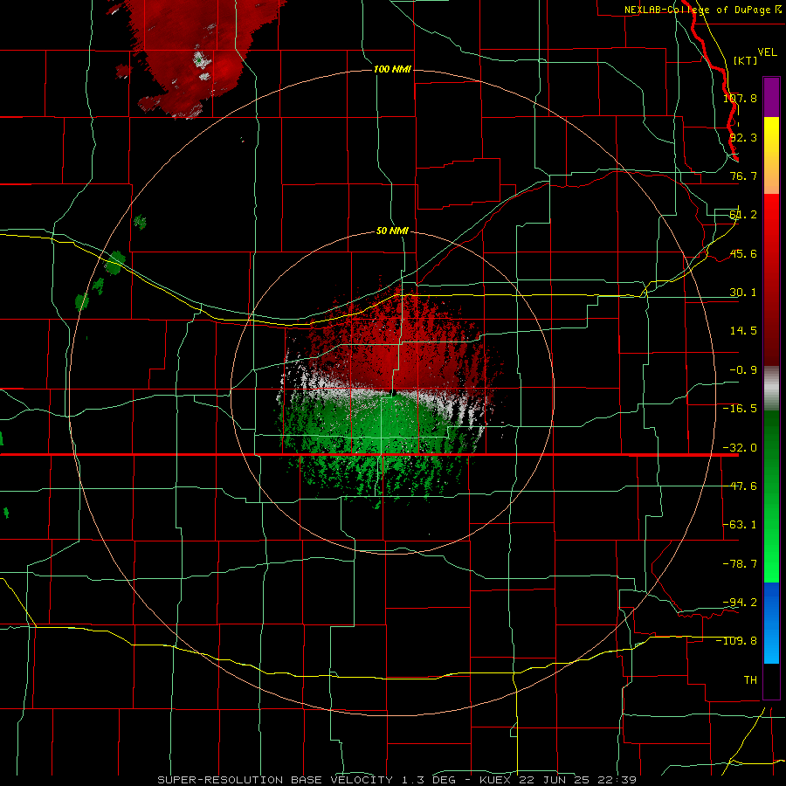Click the [KT] units label
786x786 pixels.
click(x=746, y=60)
